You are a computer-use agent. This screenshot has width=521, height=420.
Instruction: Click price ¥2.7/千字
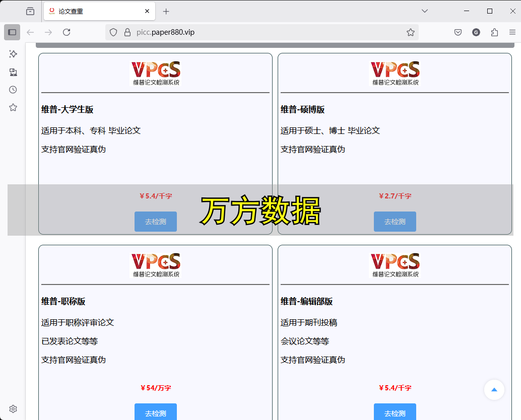tap(395, 196)
